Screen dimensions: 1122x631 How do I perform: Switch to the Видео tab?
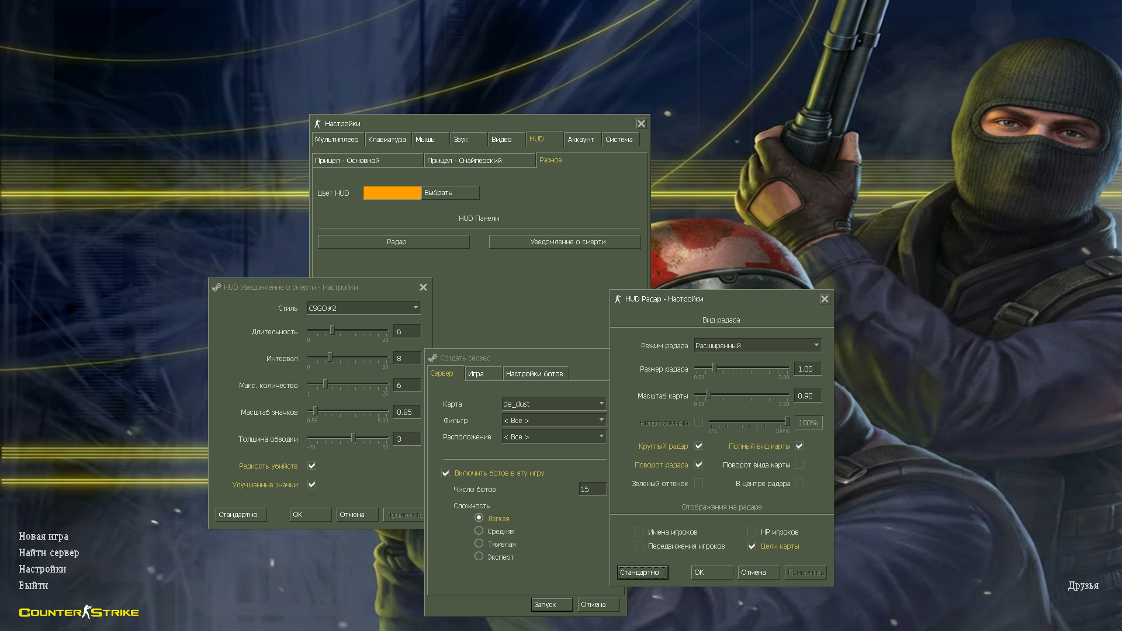pos(501,140)
